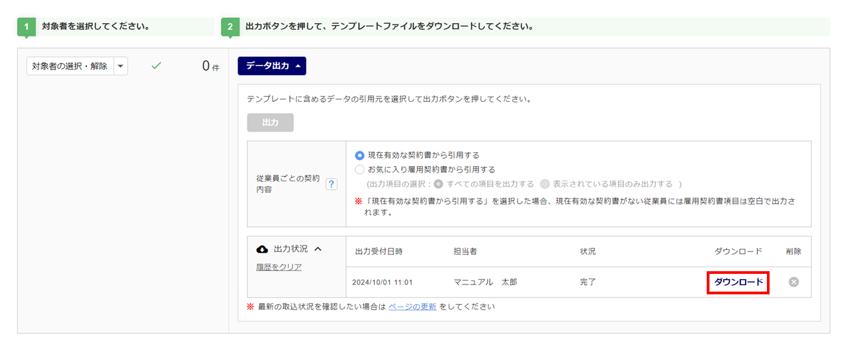Download the completed export file

coord(738,282)
